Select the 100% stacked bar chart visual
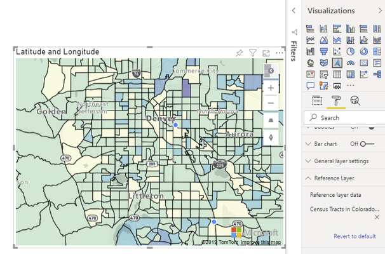 363,29
